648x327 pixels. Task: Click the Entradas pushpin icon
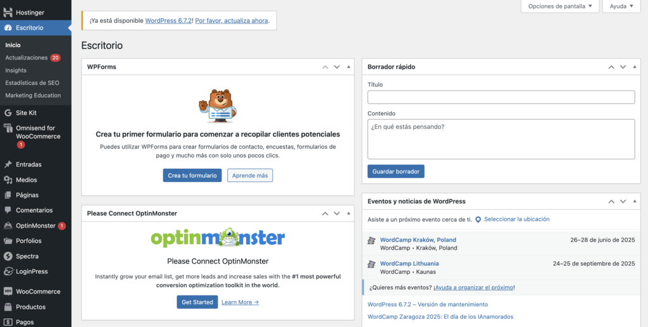8,164
